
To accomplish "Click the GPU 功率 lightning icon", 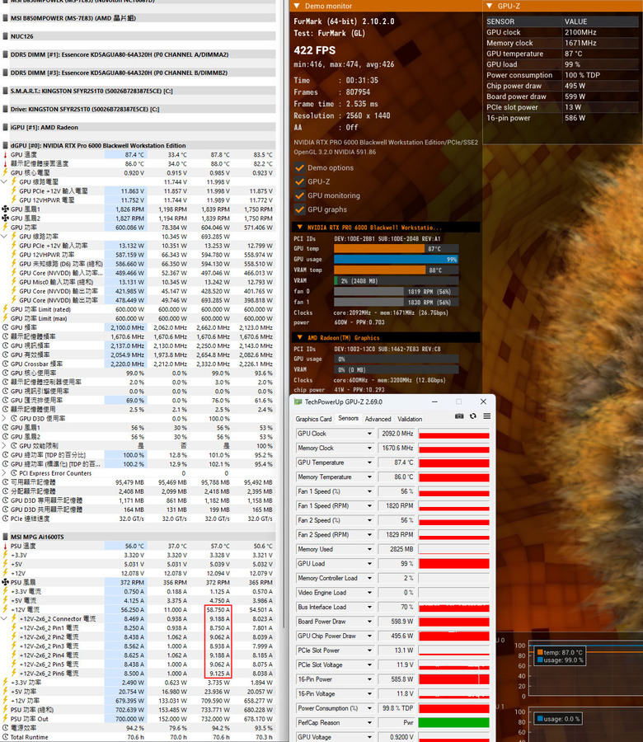I will pyautogui.click(x=5, y=228).
